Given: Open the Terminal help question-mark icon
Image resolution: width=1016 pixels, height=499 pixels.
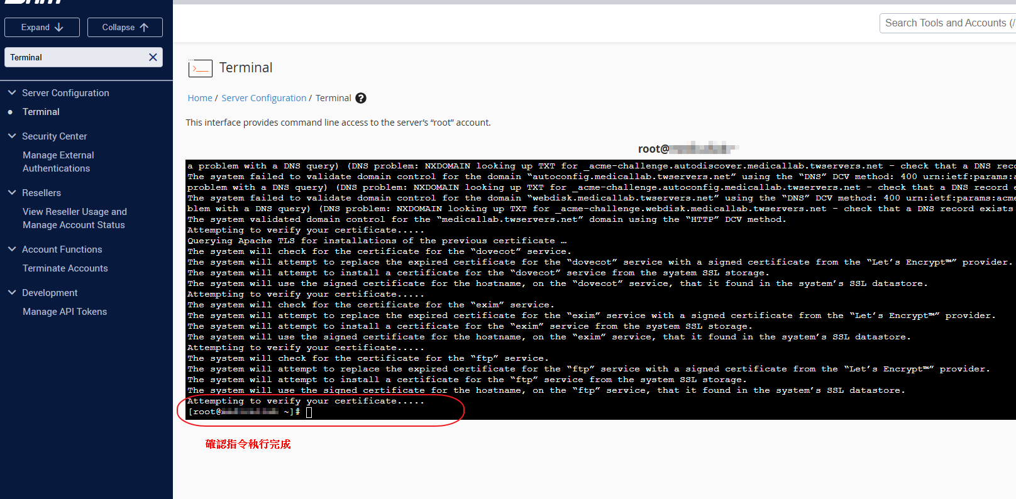Looking at the screenshot, I should pos(361,98).
